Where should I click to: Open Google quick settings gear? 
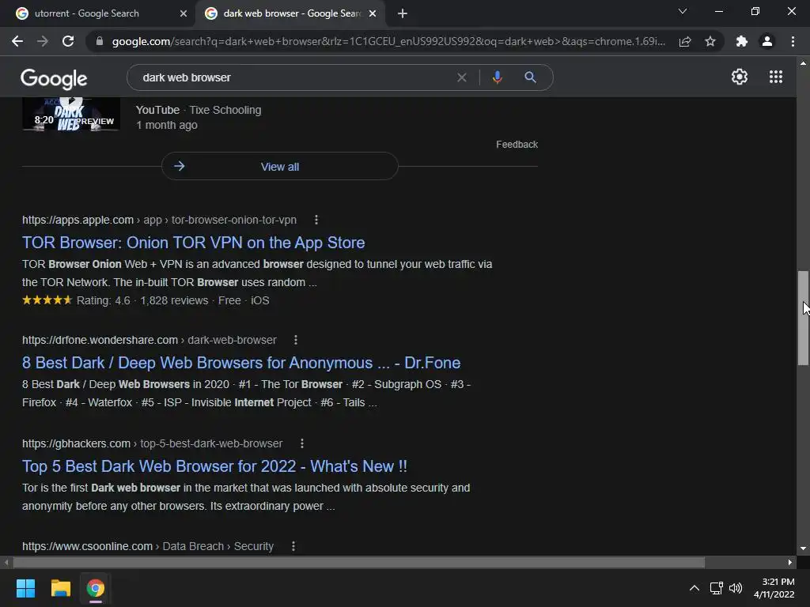tap(740, 77)
